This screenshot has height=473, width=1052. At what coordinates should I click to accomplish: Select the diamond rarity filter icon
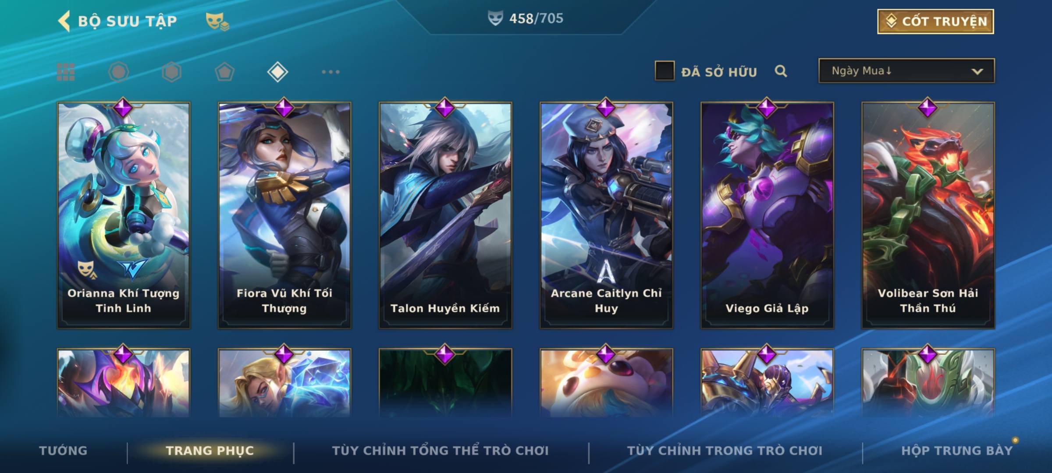[277, 72]
